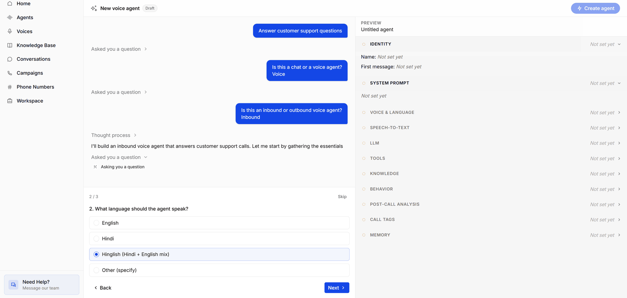Image resolution: width=627 pixels, height=298 pixels.
Task: Expand the Tools section chevron
Action: (x=619, y=158)
